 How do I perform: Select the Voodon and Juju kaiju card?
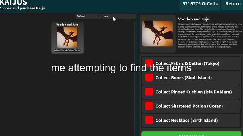point(68,38)
